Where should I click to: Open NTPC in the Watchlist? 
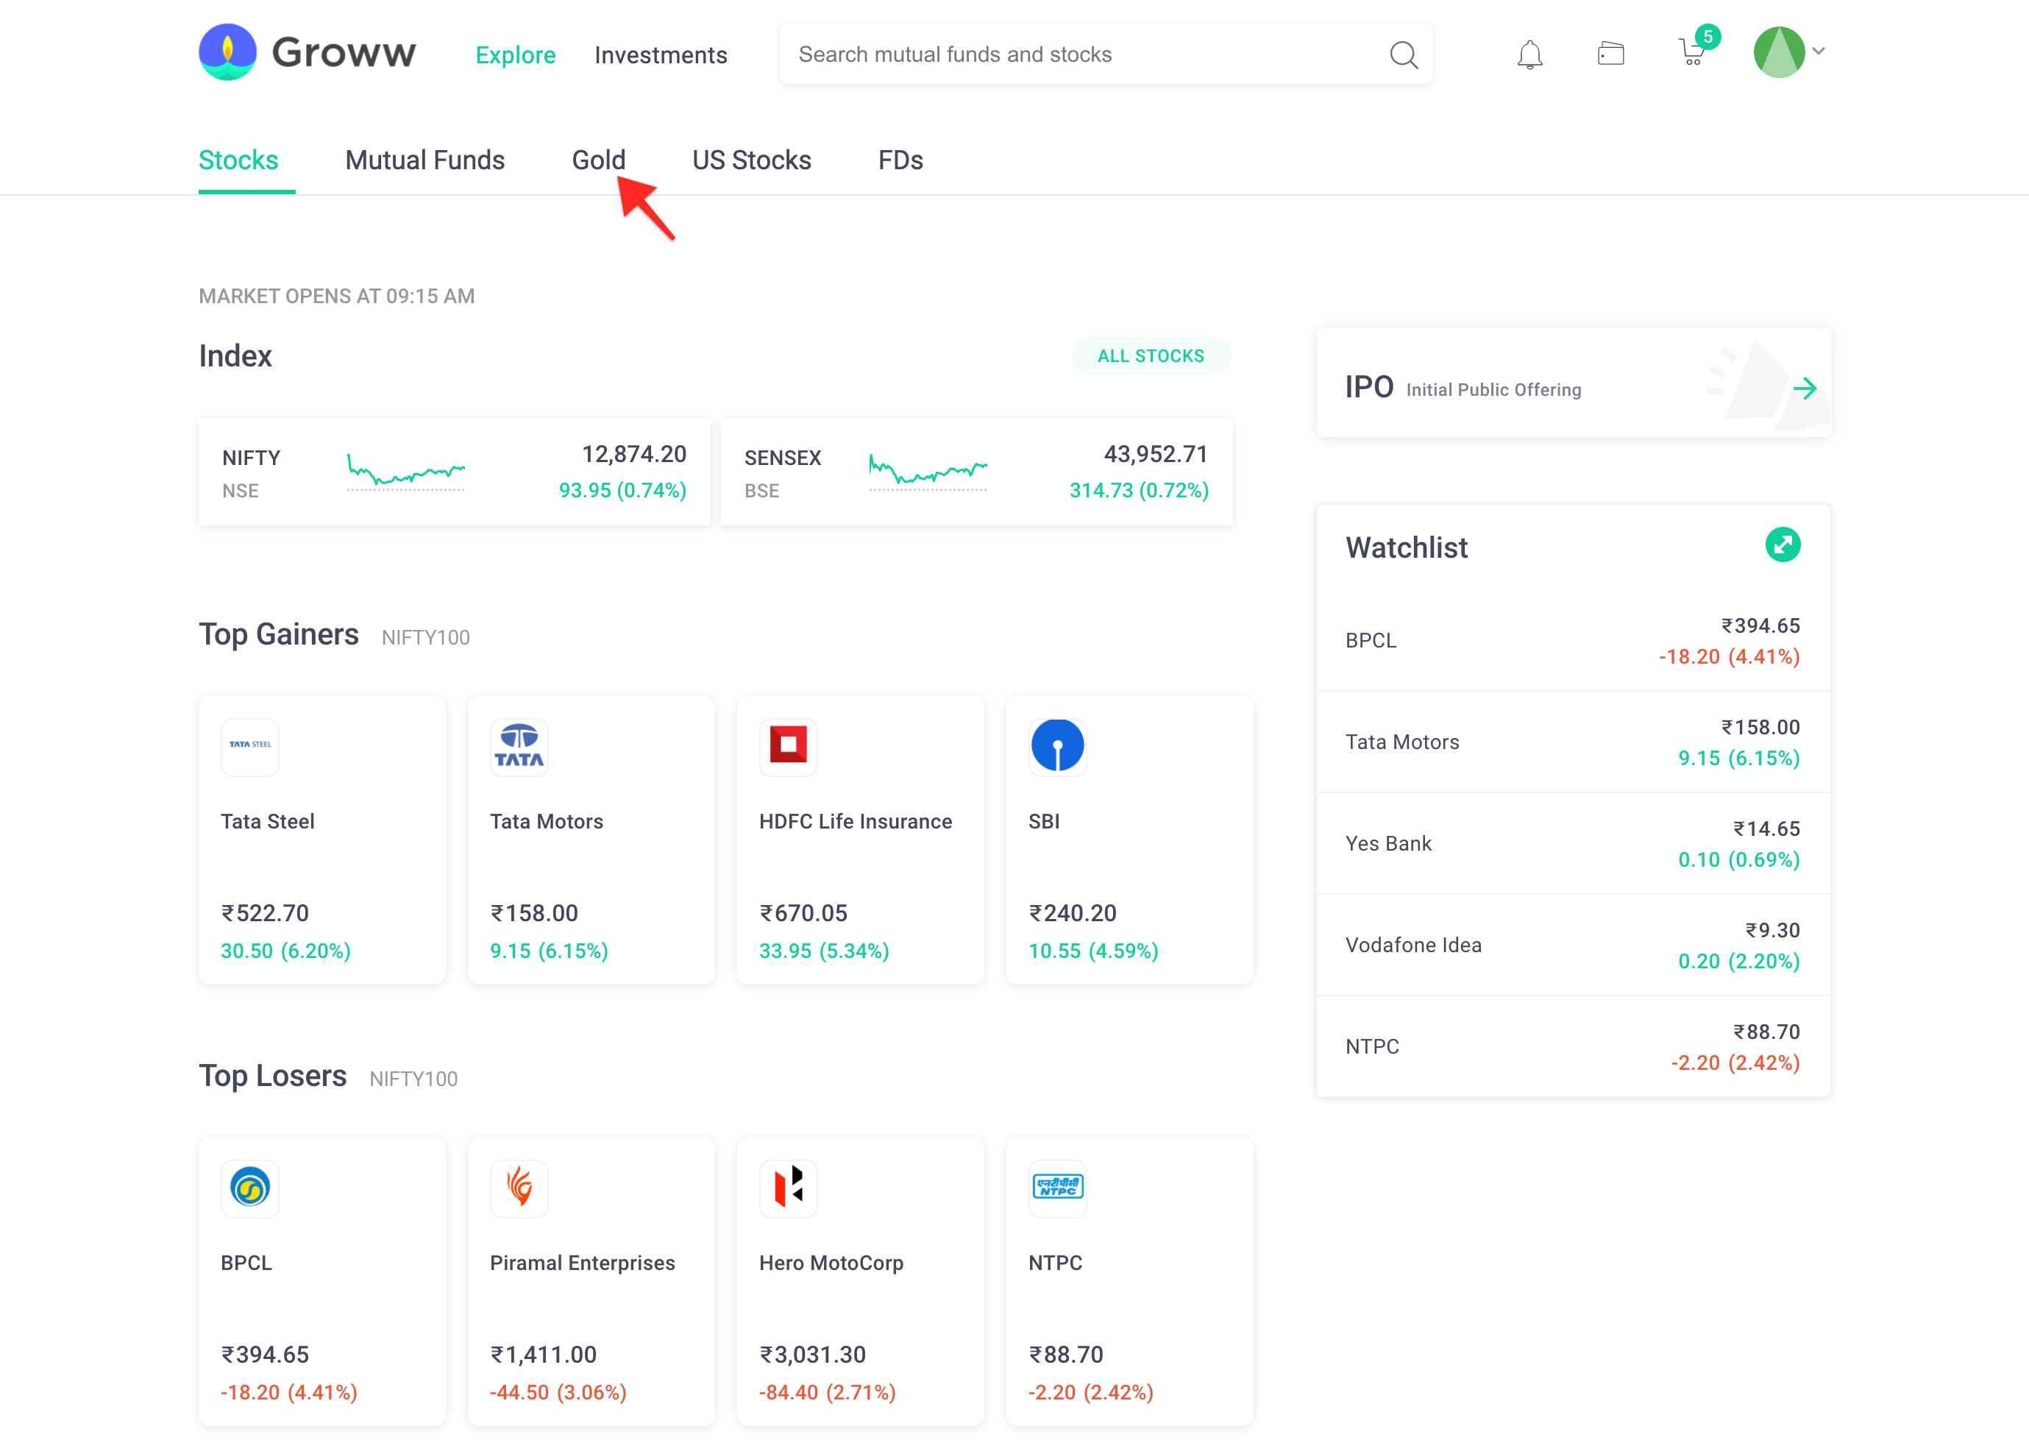pos(1574,1046)
